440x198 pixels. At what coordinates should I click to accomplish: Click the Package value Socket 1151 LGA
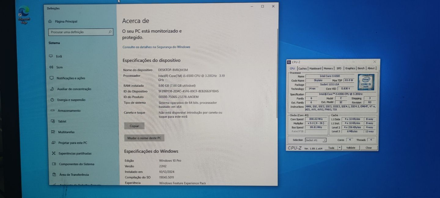click(x=330, y=85)
